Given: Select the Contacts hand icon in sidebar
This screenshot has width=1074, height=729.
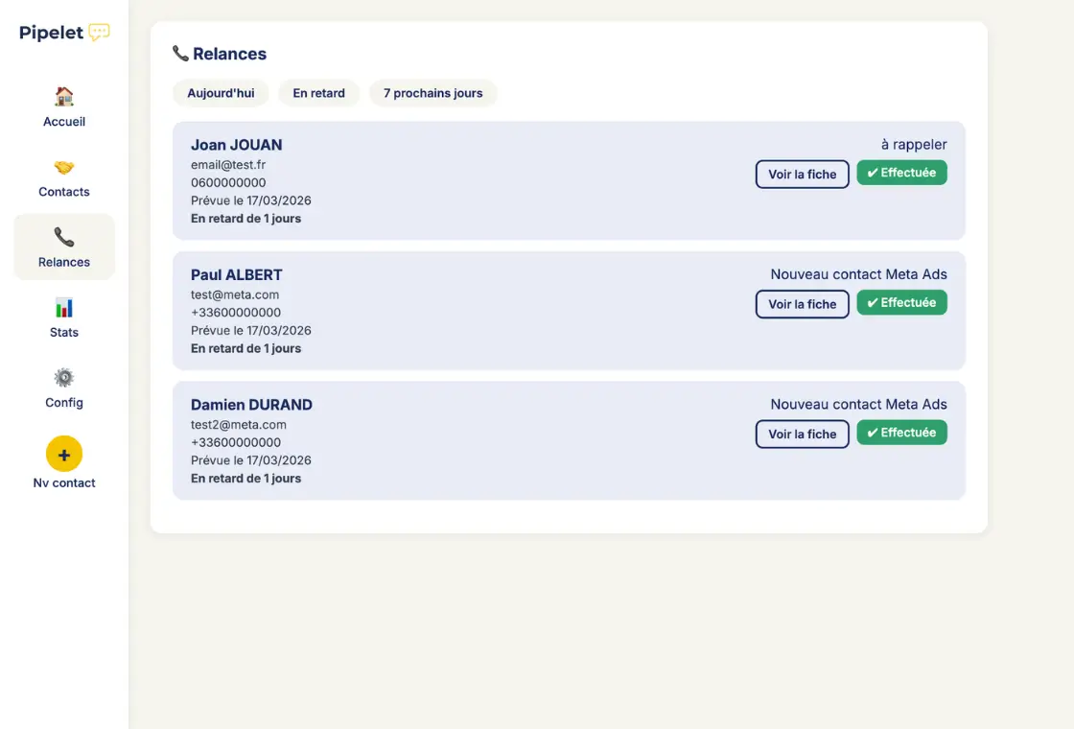Looking at the screenshot, I should point(63,167).
